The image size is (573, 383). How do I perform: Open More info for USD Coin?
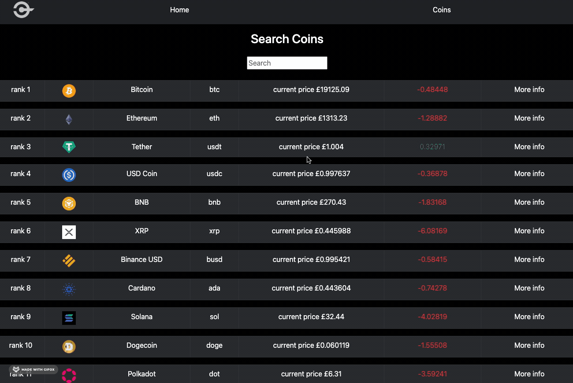click(x=529, y=173)
